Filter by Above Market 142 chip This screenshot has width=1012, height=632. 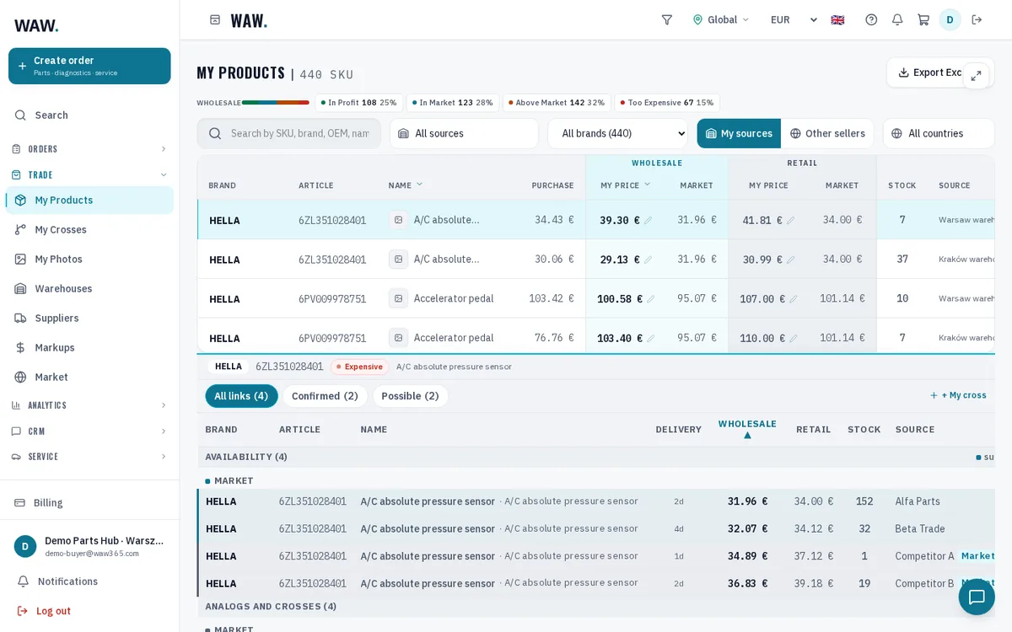click(557, 103)
